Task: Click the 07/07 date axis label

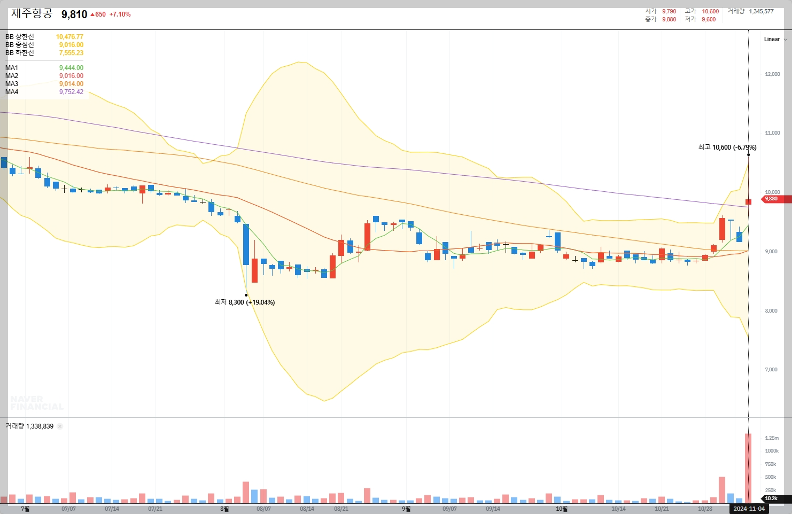Action: coord(68,509)
